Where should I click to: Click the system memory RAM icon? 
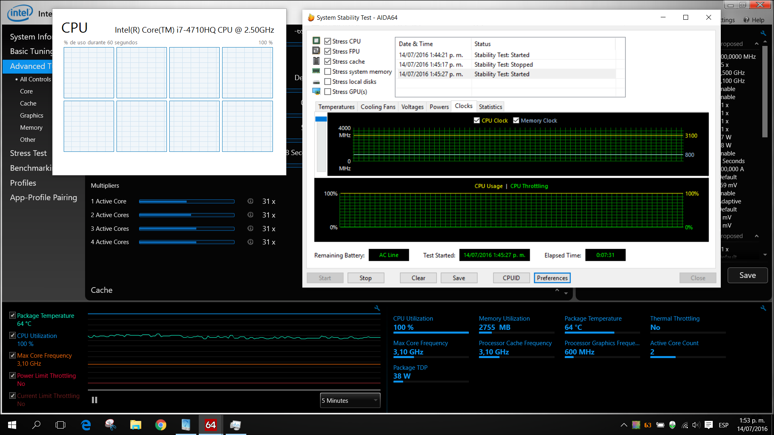tap(316, 71)
